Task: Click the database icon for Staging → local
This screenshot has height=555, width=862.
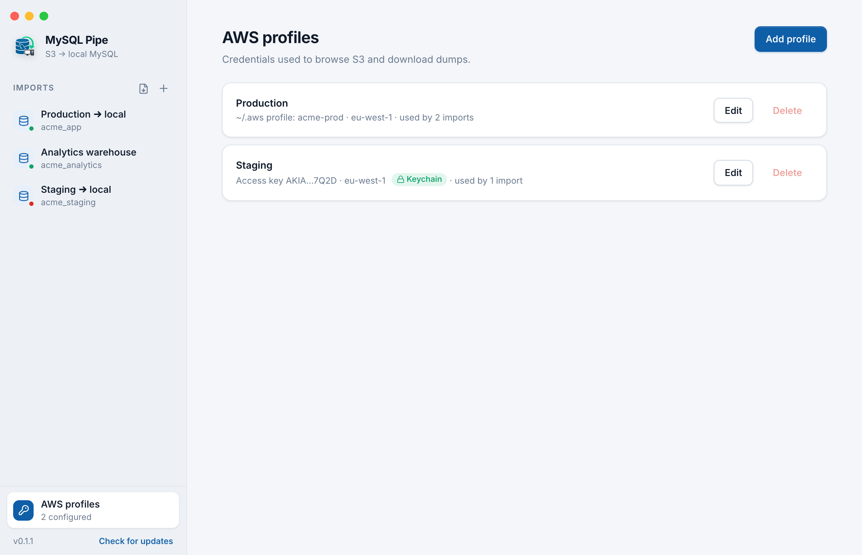Action: [x=24, y=196]
